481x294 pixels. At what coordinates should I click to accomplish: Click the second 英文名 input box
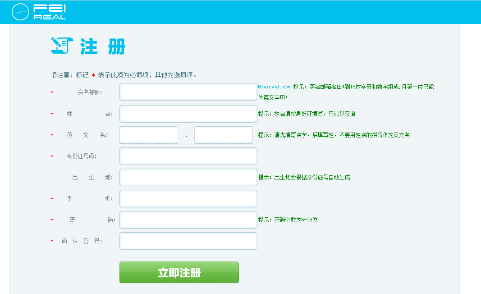click(224, 135)
